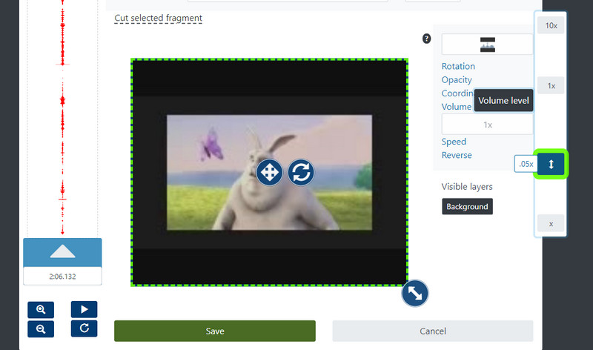Click the question mark help icon
The image size is (593, 350).
click(426, 39)
